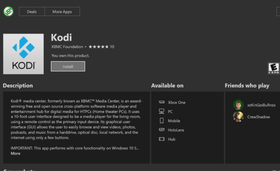The height and width of the screenshot is (171, 280).
Task: Click the Kodi title heading
Action: coord(61,38)
